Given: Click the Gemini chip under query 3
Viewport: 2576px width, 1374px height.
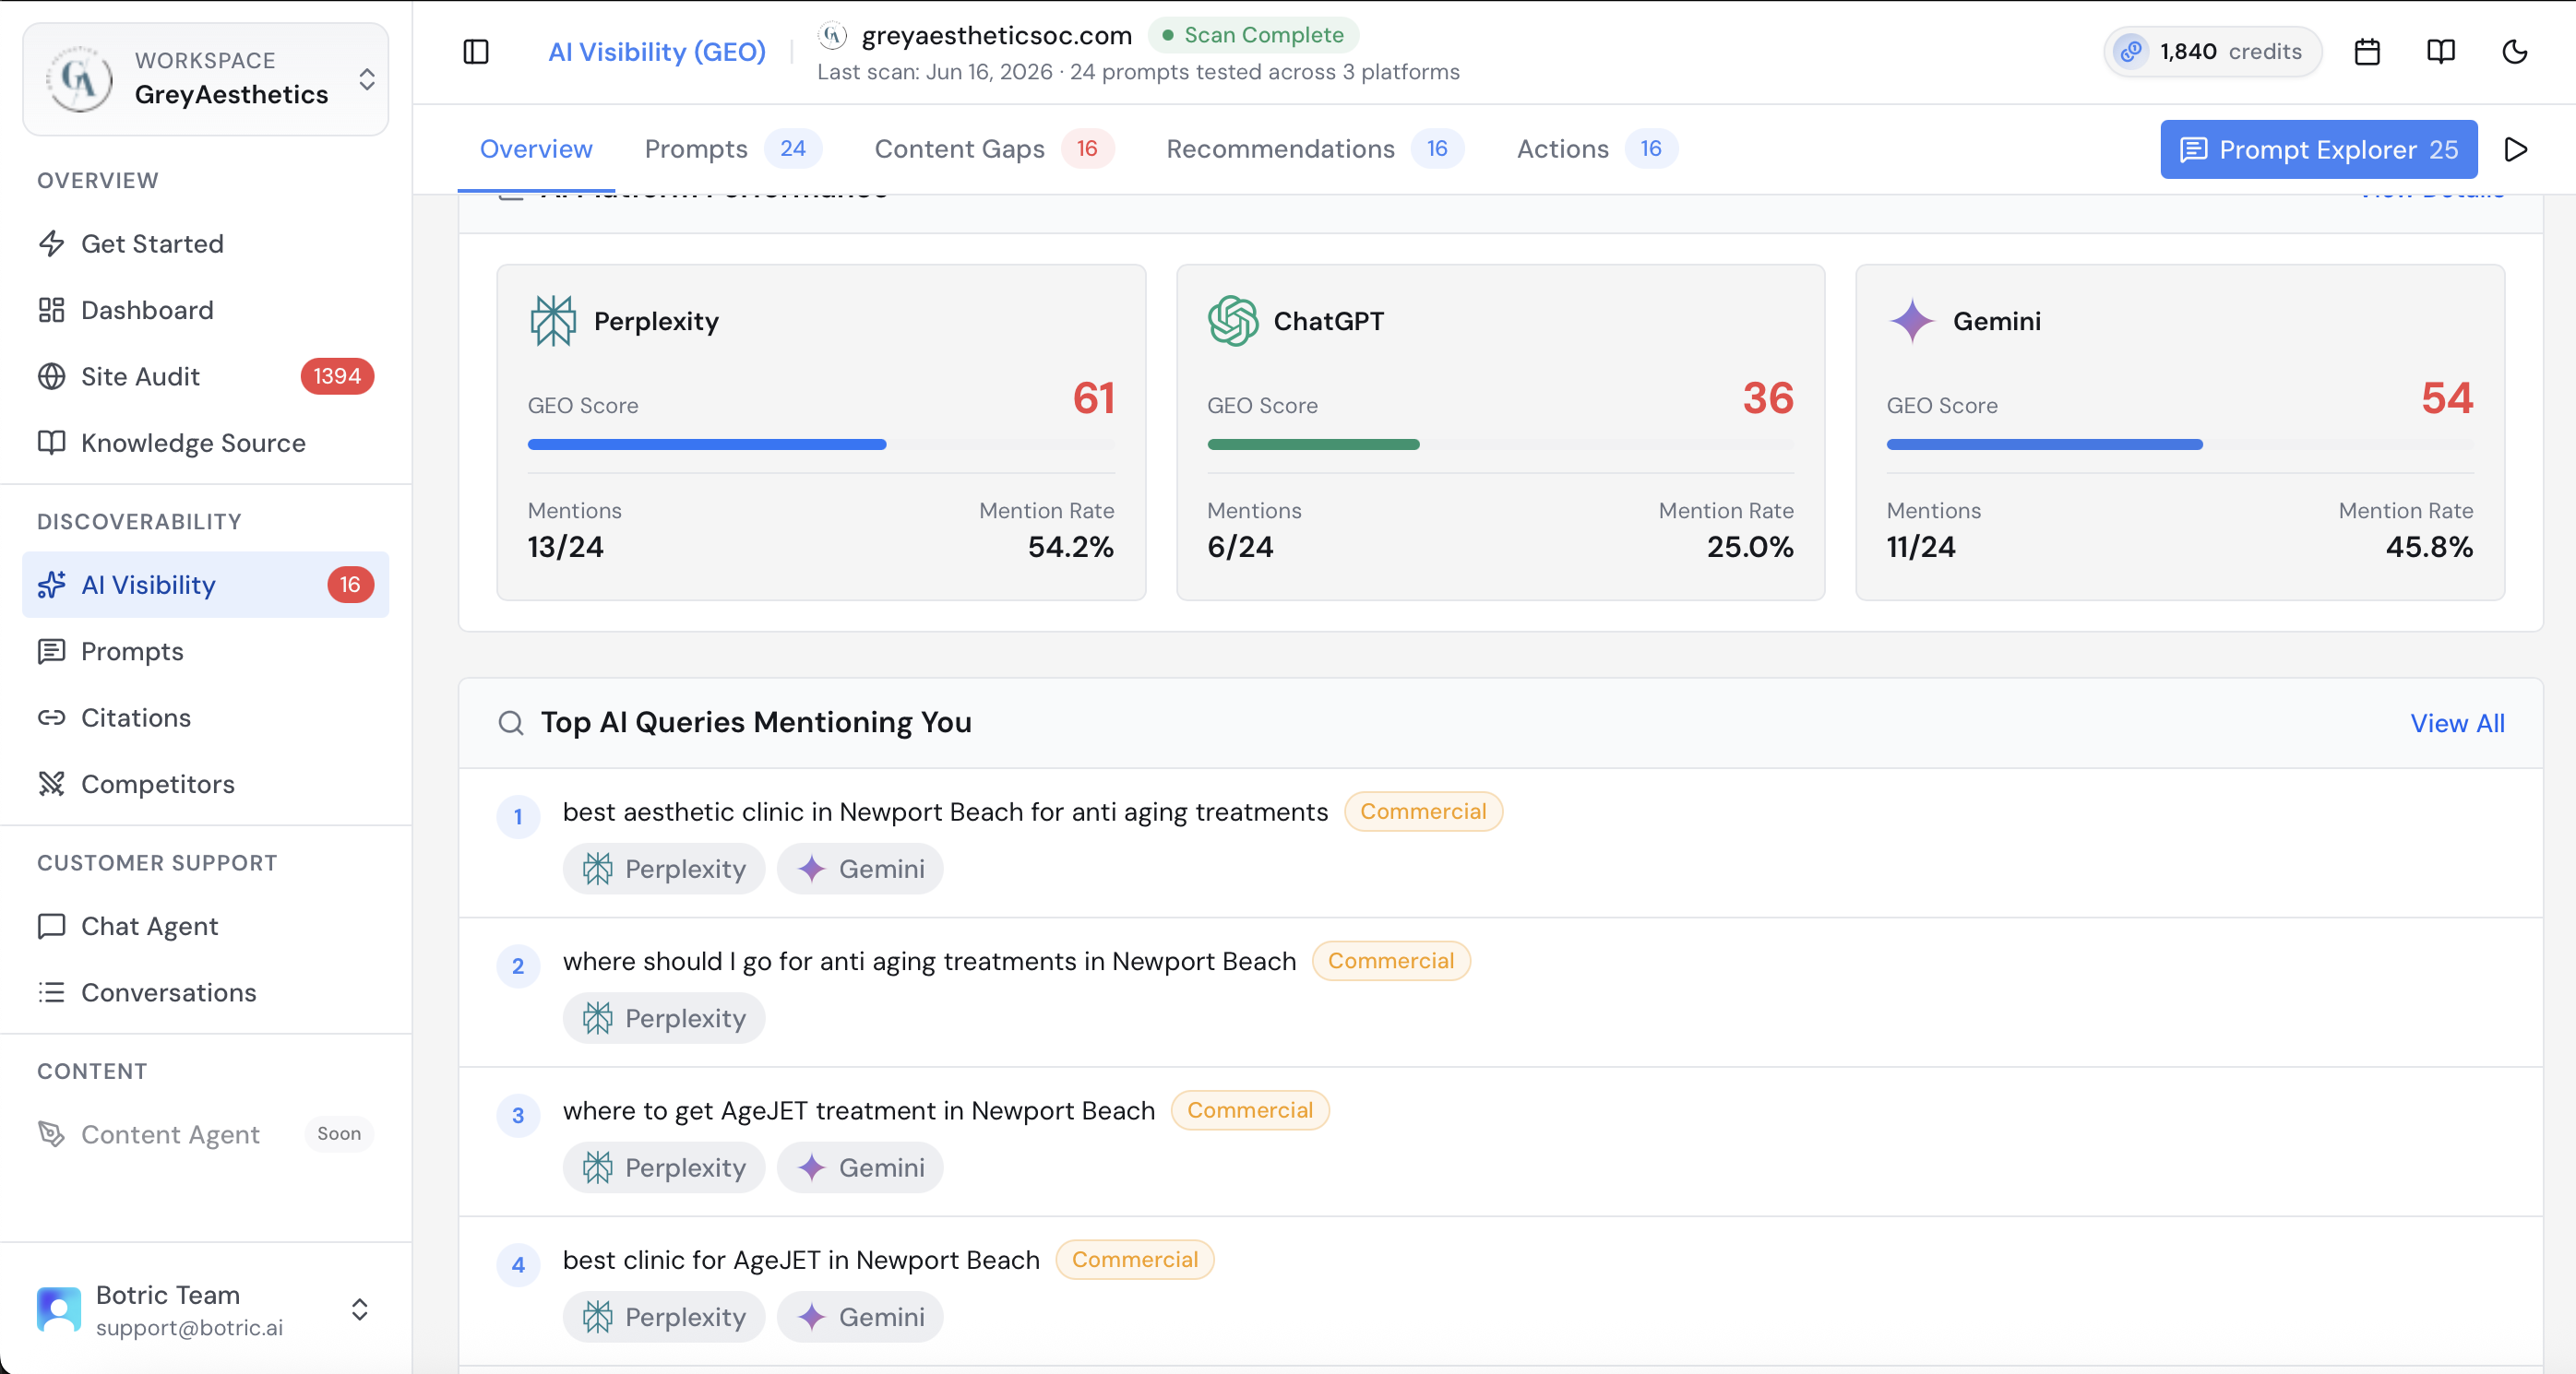Looking at the screenshot, I should 860,1167.
